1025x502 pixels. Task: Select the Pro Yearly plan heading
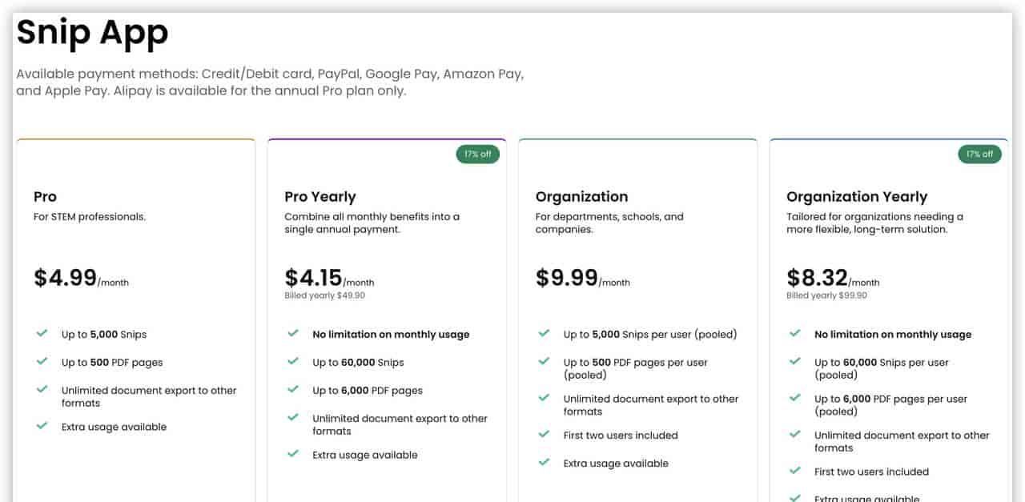click(320, 197)
